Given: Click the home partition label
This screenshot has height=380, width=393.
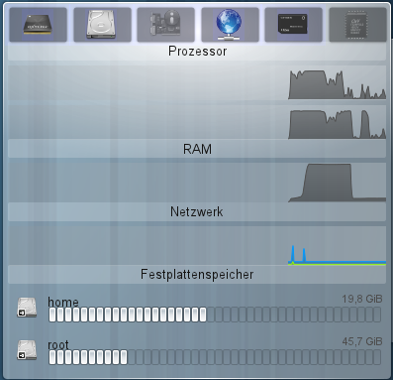Looking at the screenshot, I should tap(63, 302).
